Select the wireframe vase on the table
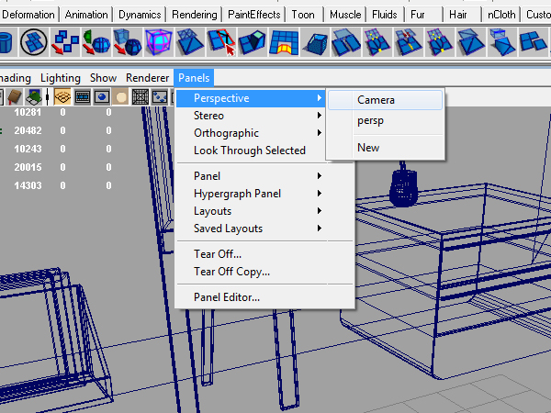Screen dimensions: 551x413 [403, 186]
